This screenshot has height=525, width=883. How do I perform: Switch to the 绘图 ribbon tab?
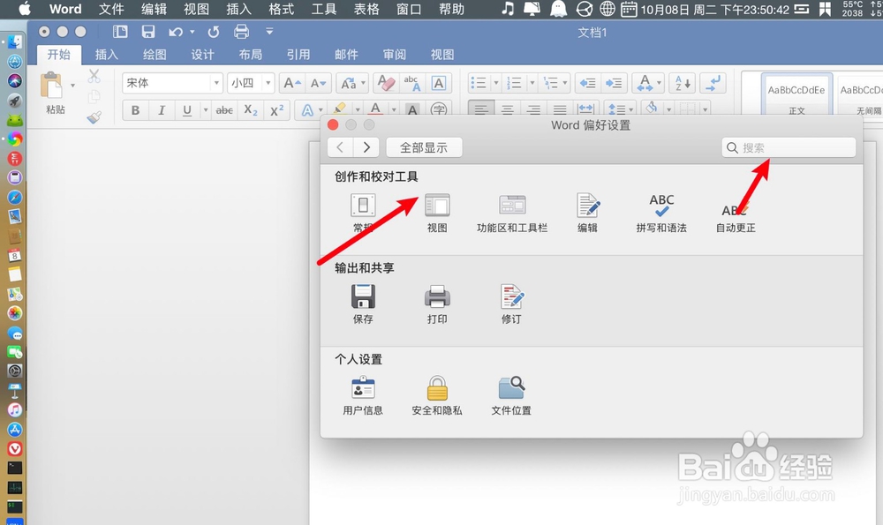(155, 55)
